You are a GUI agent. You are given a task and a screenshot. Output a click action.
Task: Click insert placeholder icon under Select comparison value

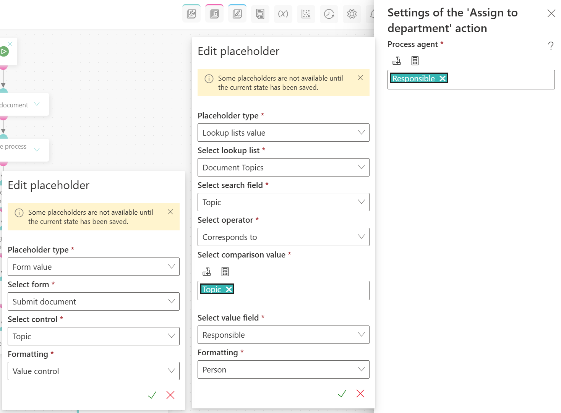point(207,272)
